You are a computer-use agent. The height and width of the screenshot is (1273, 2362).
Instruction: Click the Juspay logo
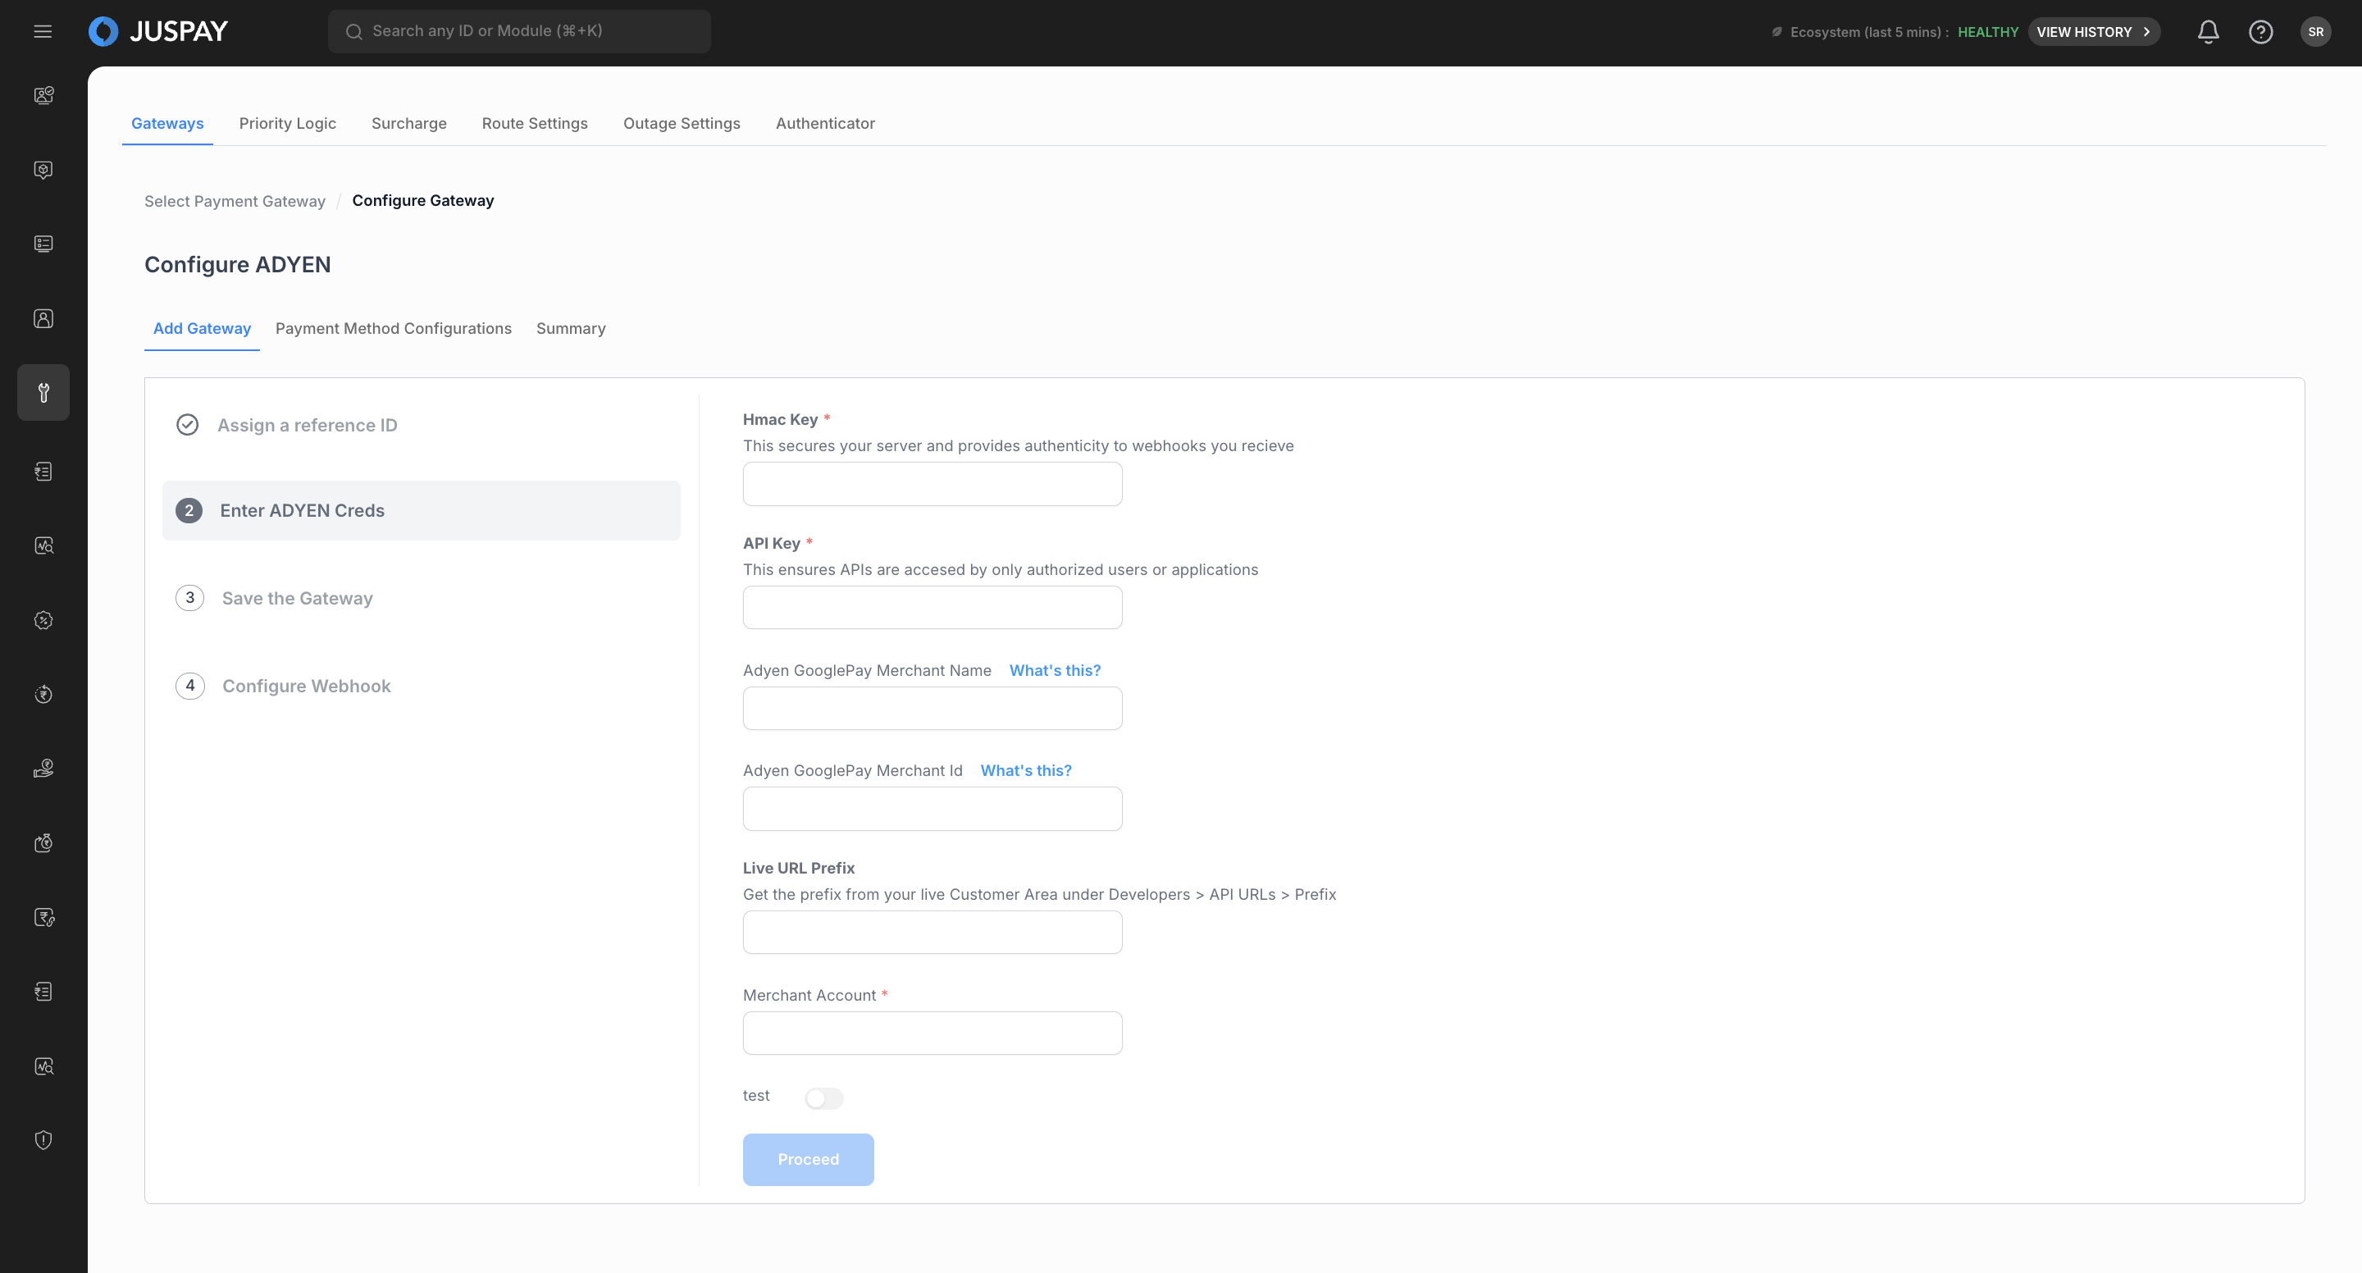click(158, 31)
